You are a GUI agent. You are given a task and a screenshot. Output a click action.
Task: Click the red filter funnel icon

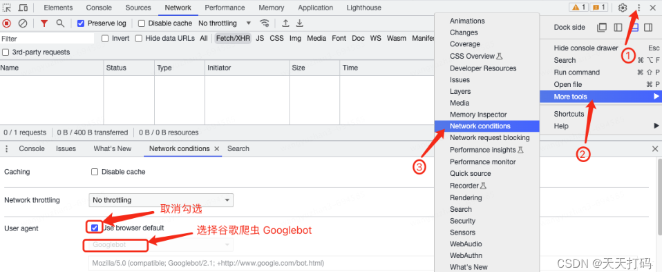tap(44, 23)
